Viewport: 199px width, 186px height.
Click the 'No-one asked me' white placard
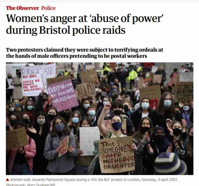[32, 85]
